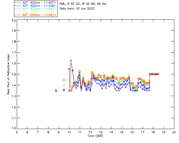Click the x-axis tick label 5

click(x=17, y=132)
